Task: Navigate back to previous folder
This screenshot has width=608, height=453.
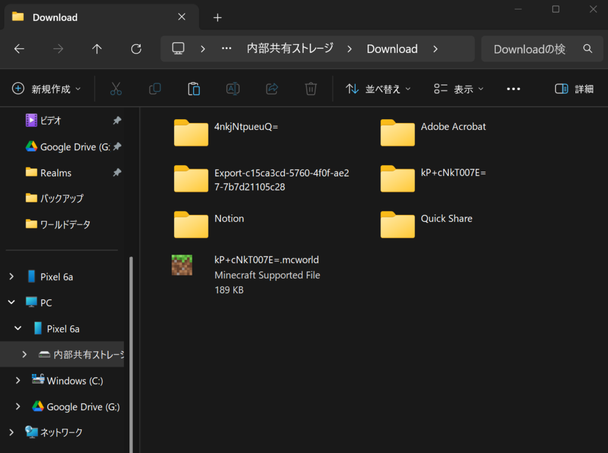Action: (20, 49)
